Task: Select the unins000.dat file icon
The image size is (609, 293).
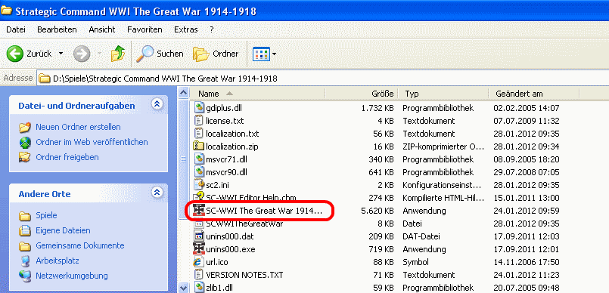Action: [x=199, y=236]
